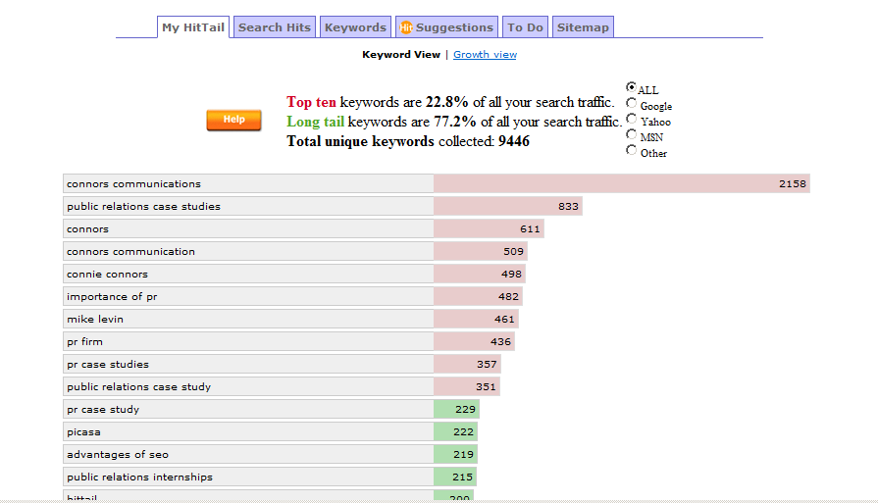878x503 pixels.
Task: Select the ALL radio button
Action: [x=631, y=87]
